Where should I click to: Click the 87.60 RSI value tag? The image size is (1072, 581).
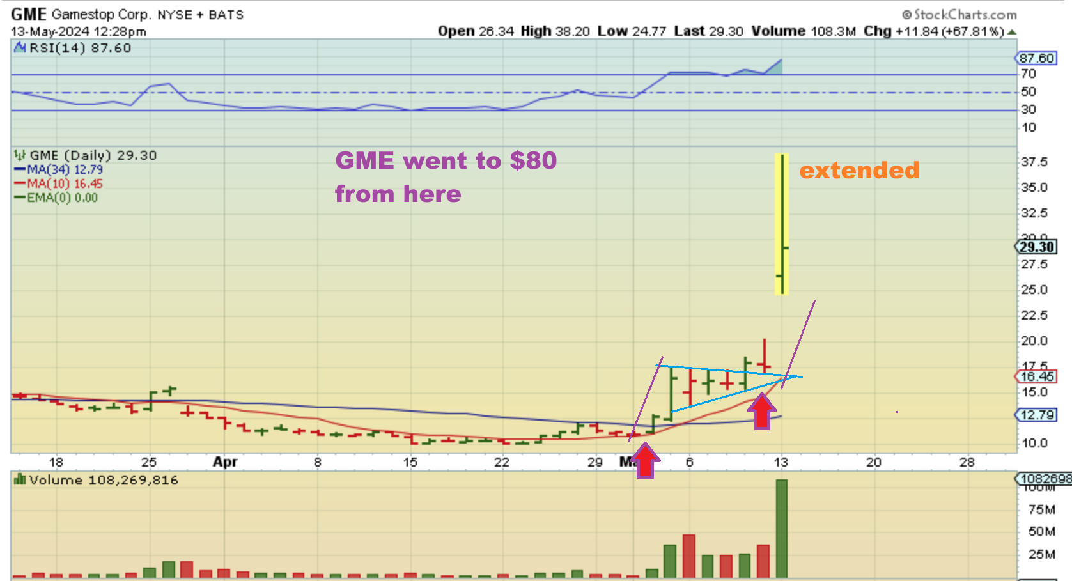[x=1036, y=58]
